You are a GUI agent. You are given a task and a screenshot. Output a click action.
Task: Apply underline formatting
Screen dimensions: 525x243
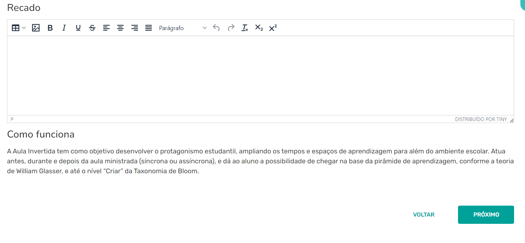(78, 28)
